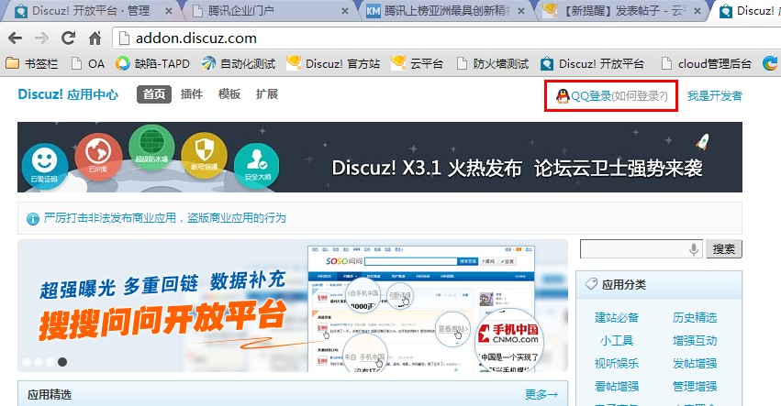
Task: Open the 小工具 category
Action: click(617, 340)
